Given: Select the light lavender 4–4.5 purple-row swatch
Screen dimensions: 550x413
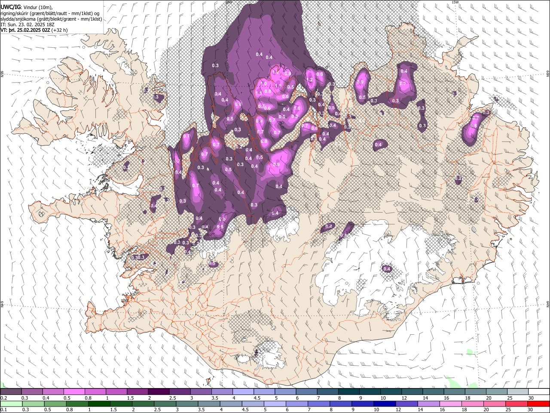Looking at the screenshot, I should click(243, 391).
